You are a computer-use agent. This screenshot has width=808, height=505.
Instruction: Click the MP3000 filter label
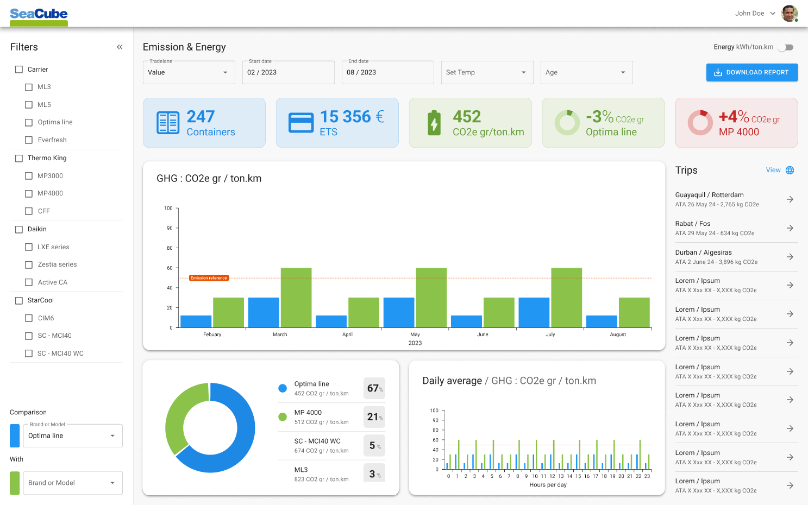(50, 176)
